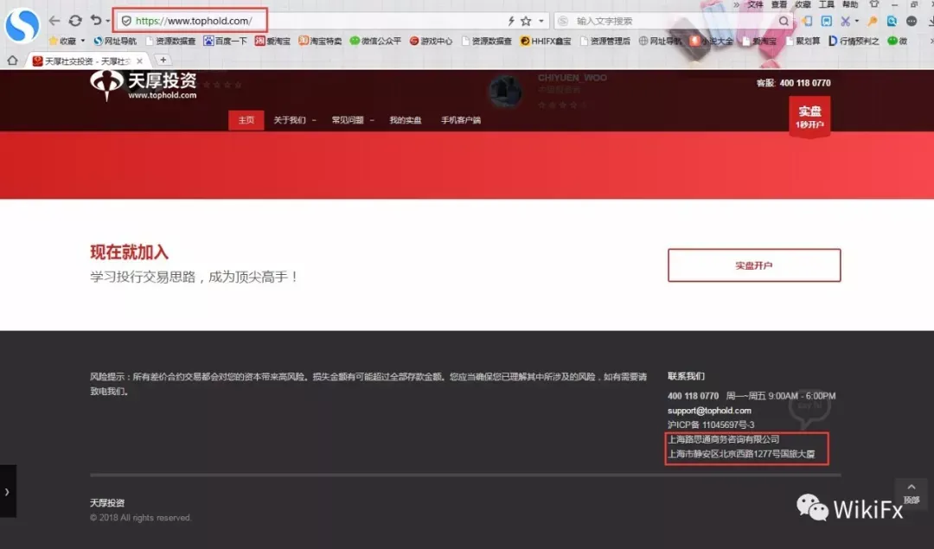Open the 收藏 menu in menu bar
The image size is (934, 549).
point(803,4)
